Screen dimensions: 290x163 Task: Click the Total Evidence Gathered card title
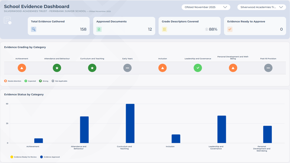pos(48,22)
